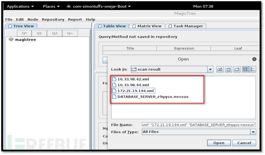Click the Title column header
Viewport: 265px width, 155px height.
click(130, 48)
